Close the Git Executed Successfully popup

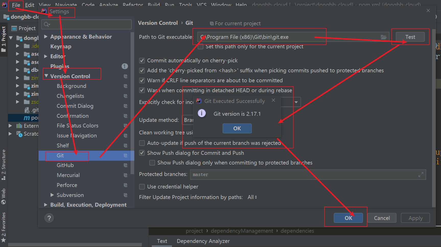(273, 100)
